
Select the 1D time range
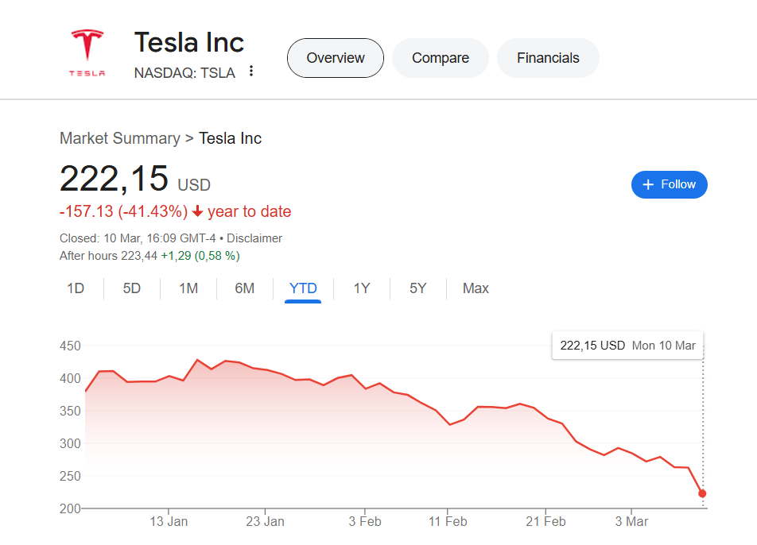(x=76, y=288)
